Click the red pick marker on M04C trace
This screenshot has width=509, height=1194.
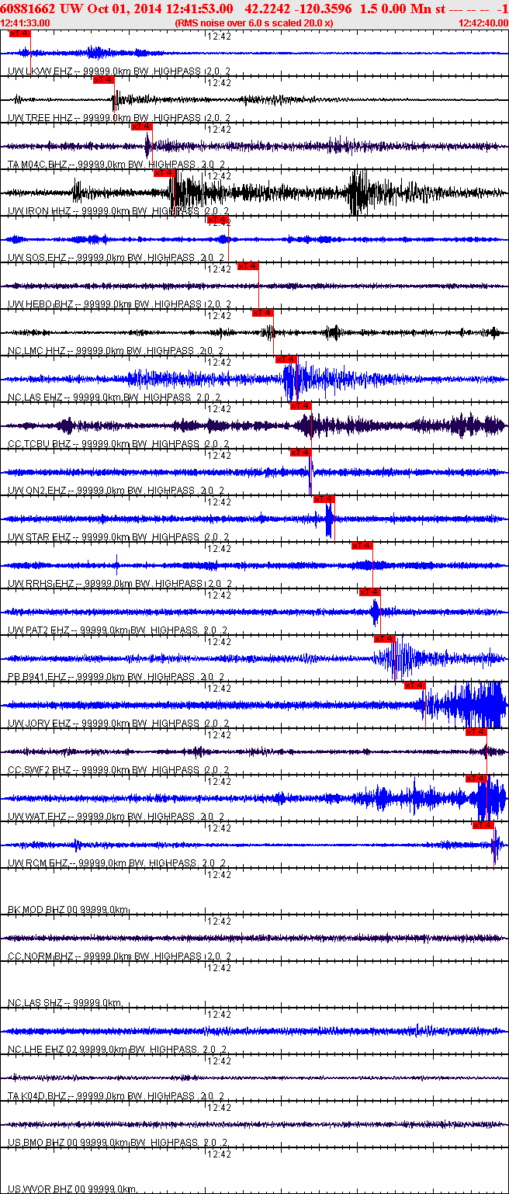click(141, 127)
